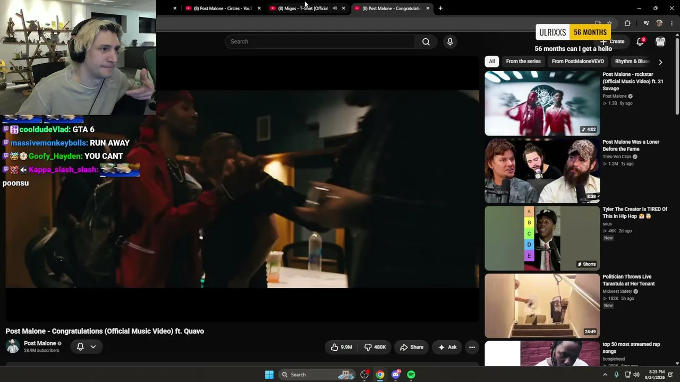Open 'top 50 most streamed rap songs' title
Image resolution: width=680 pixels, height=382 pixels.
[x=631, y=348]
